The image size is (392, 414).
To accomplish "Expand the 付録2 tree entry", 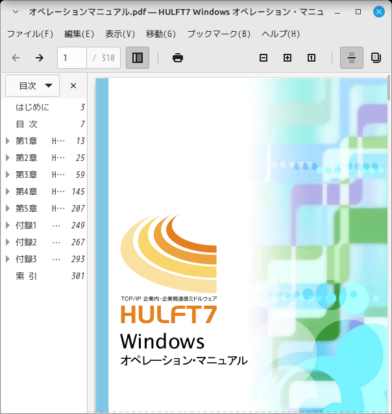I will click(x=8, y=243).
